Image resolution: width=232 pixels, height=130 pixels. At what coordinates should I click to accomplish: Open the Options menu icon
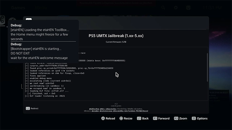[194, 118]
